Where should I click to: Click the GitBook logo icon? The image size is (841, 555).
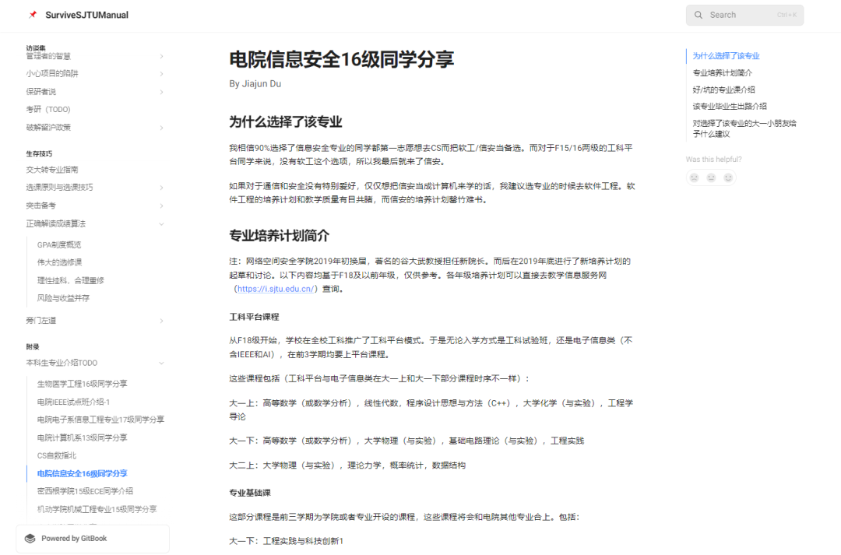coord(30,539)
